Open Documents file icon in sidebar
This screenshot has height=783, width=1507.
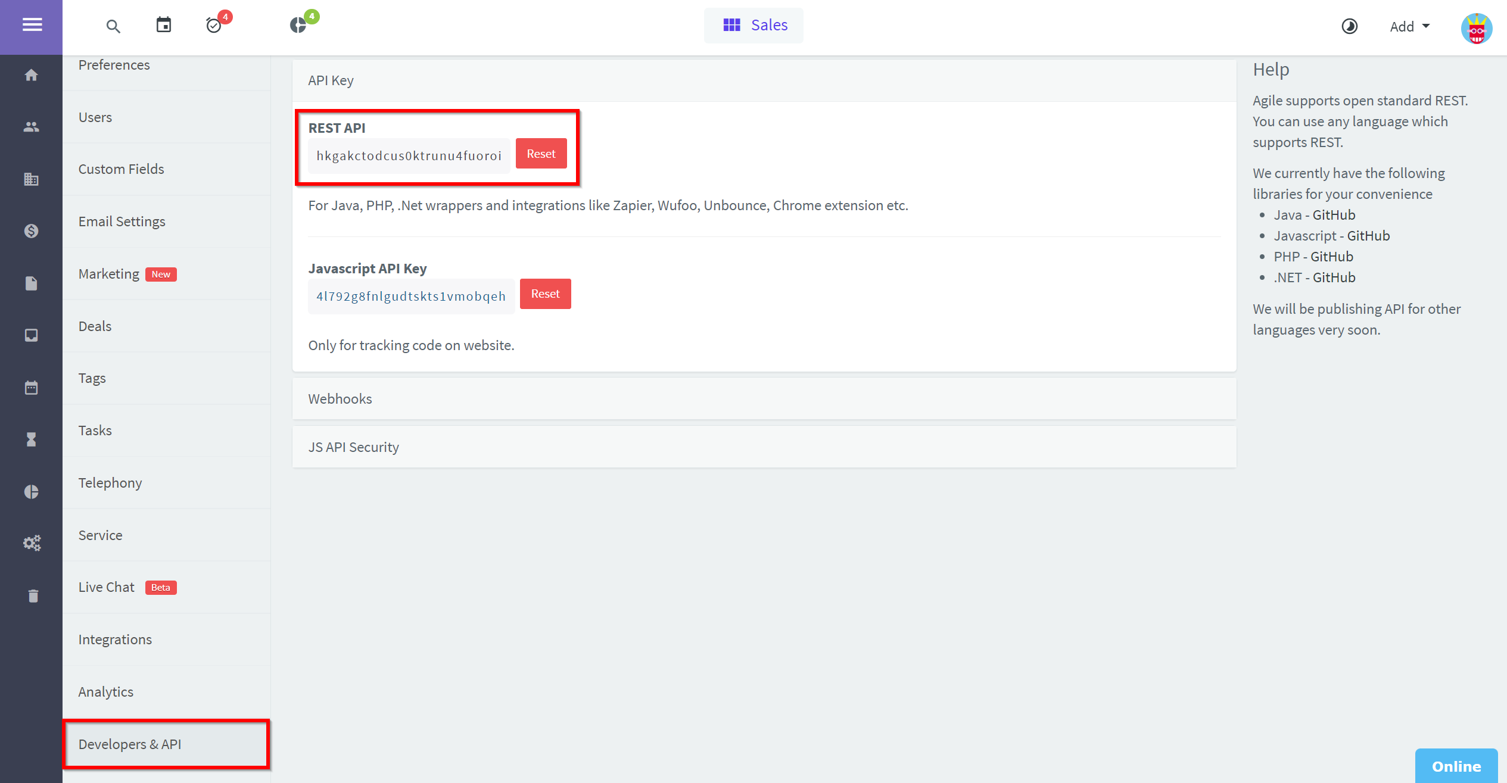(31, 283)
